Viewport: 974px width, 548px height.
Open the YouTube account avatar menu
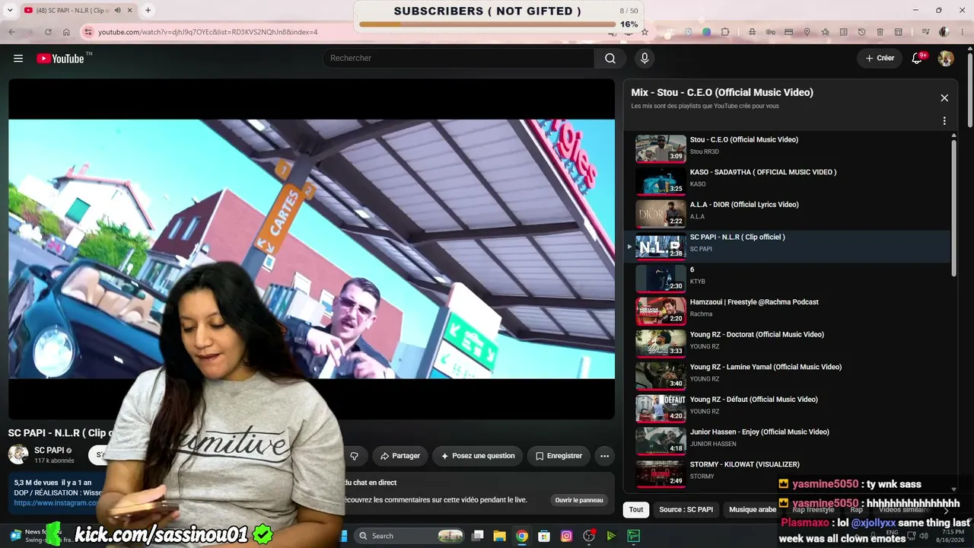tap(946, 59)
